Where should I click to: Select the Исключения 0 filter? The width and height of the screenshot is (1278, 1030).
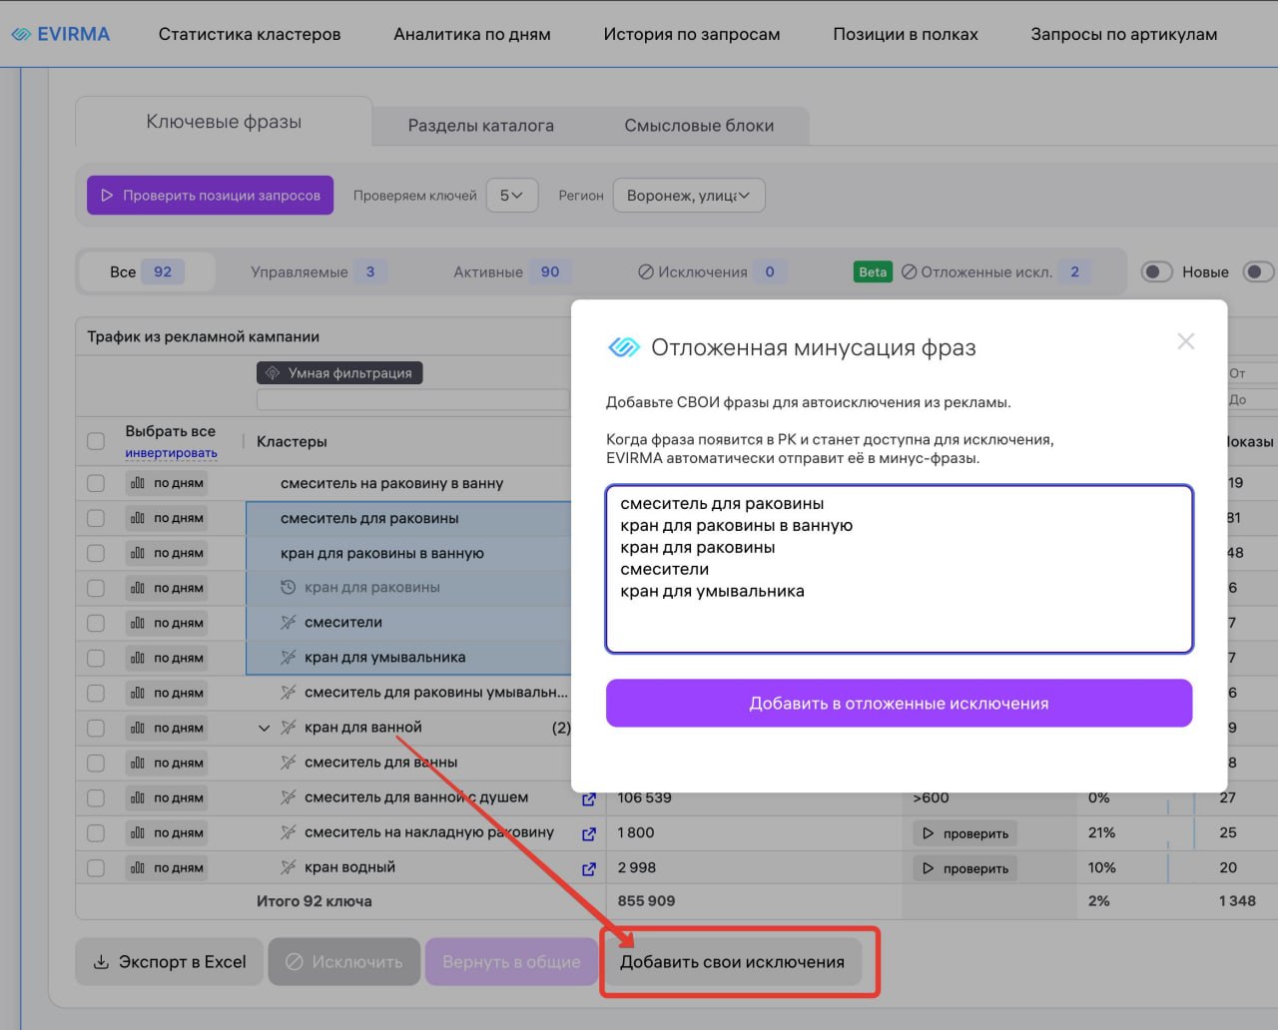point(712,271)
